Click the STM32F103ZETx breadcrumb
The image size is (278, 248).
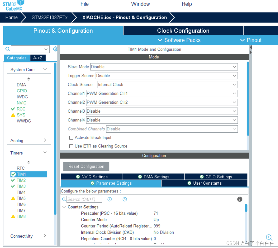pos(49,17)
